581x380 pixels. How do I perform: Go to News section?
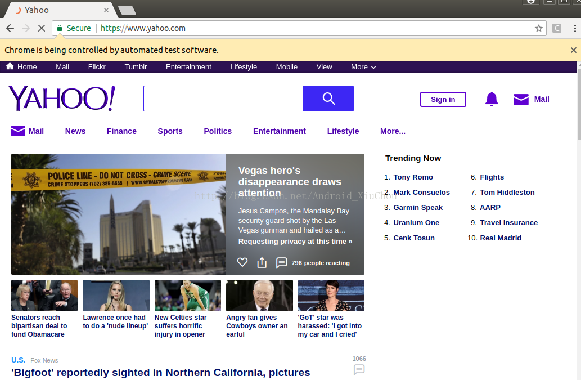pos(75,131)
